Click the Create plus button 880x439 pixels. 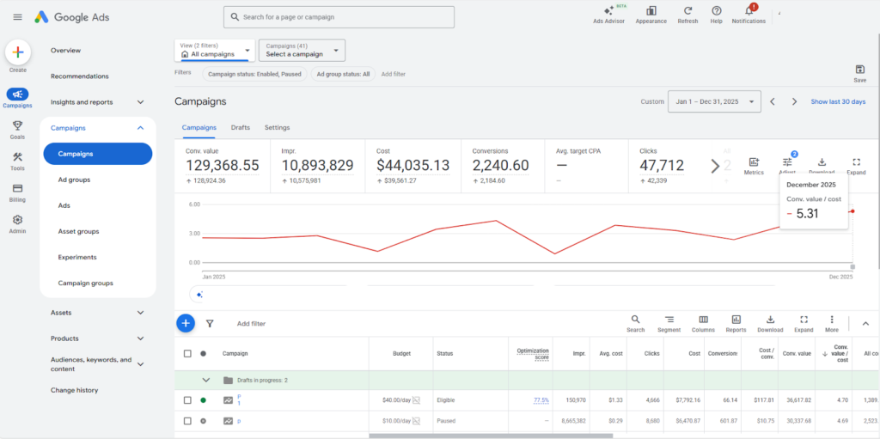18,52
